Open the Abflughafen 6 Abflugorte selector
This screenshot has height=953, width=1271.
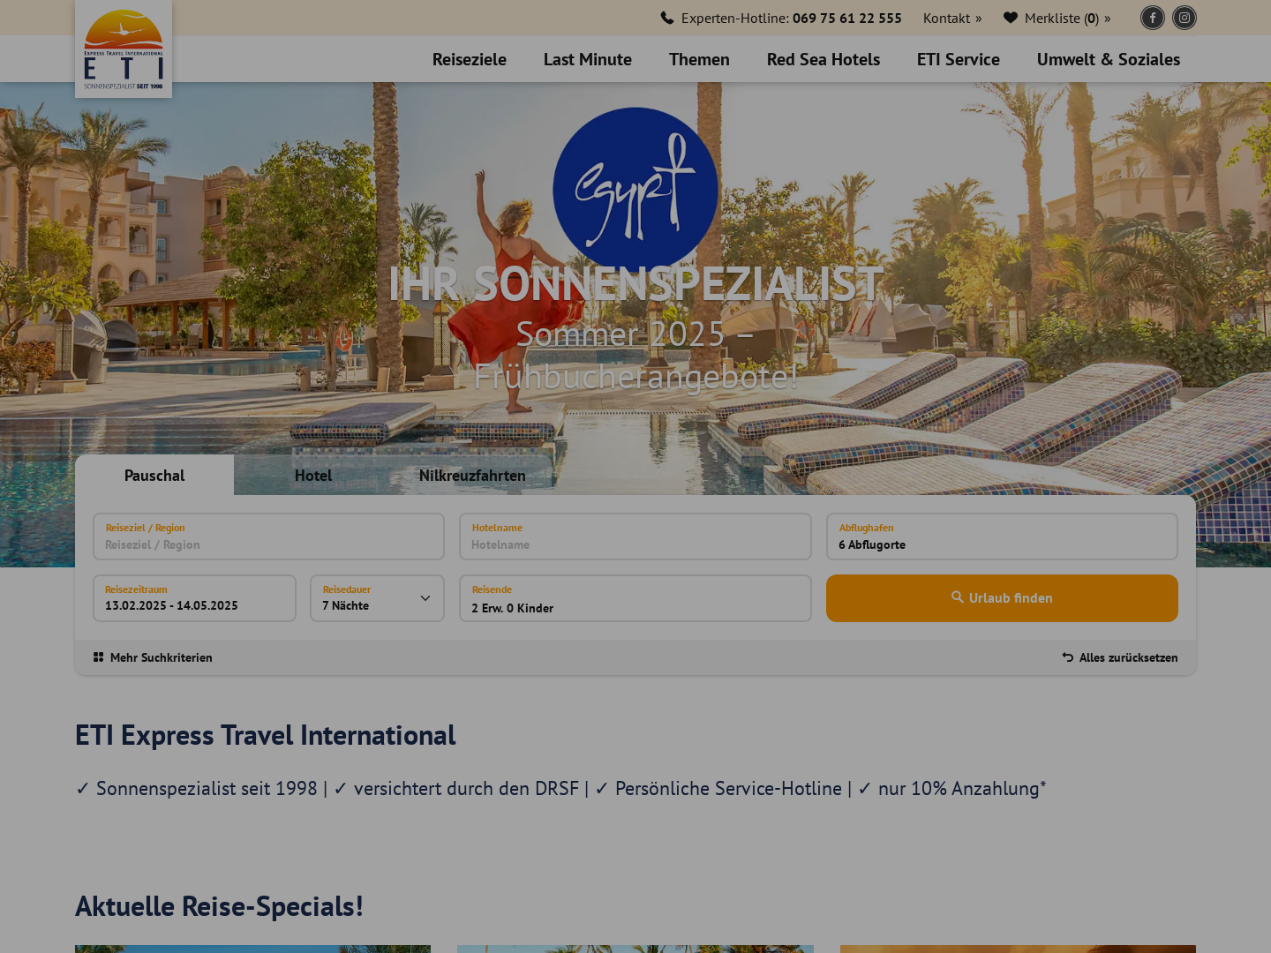(1002, 537)
